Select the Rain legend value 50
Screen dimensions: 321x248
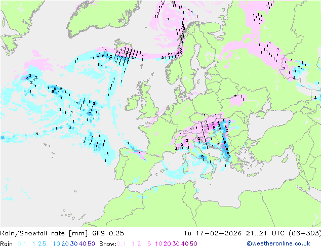(x=91, y=244)
